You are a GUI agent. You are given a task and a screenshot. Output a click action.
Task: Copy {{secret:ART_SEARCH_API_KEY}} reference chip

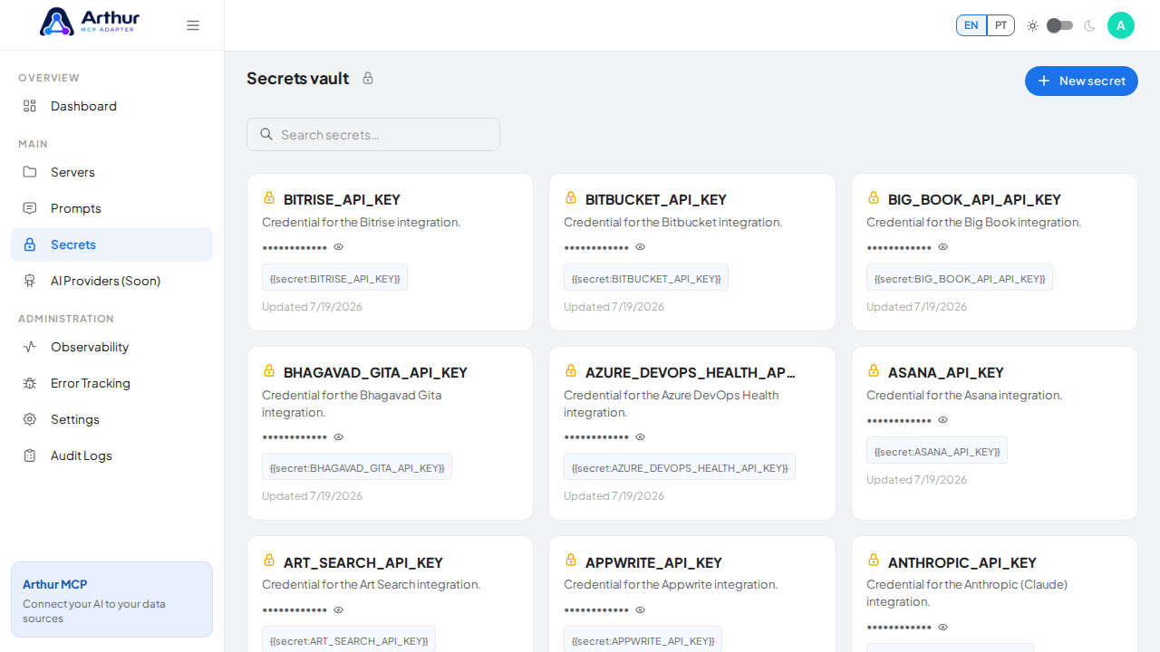point(349,639)
